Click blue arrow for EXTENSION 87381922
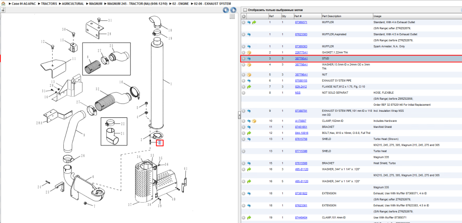Image resolution: width=462 pixels, height=223 pixels. coord(249,193)
